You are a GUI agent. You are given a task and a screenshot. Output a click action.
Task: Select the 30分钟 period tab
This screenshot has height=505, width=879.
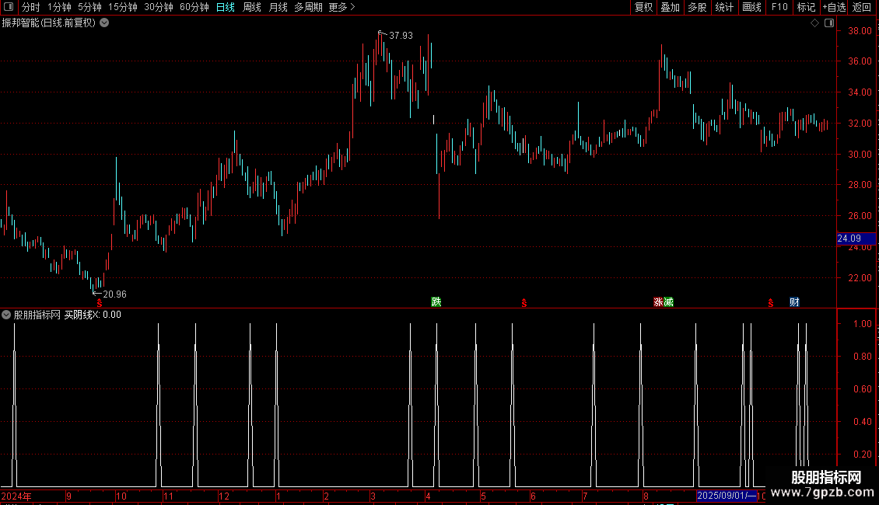(x=159, y=7)
